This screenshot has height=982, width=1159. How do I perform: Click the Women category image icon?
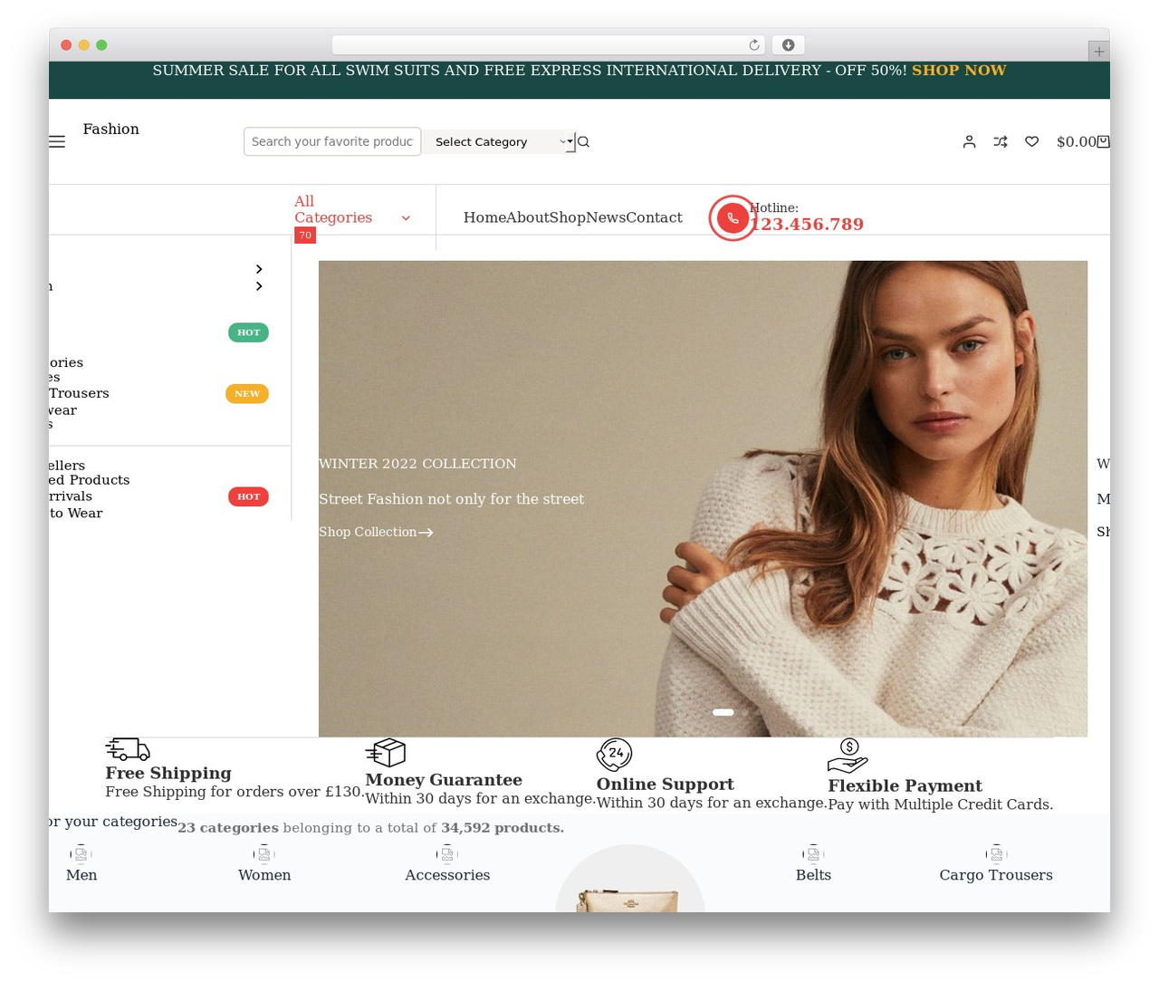pyautogui.click(x=264, y=853)
